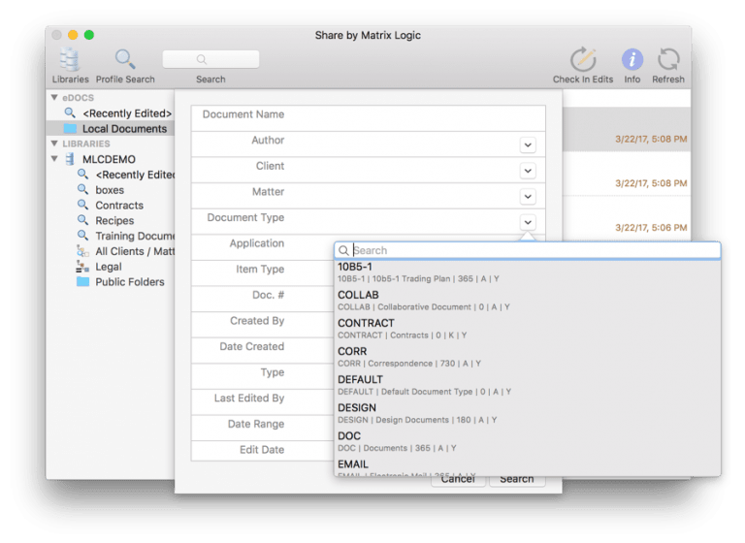Screen dimensions: 745x543
Task: Click the search icon next to Training Documents
Action: pos(83,236)
